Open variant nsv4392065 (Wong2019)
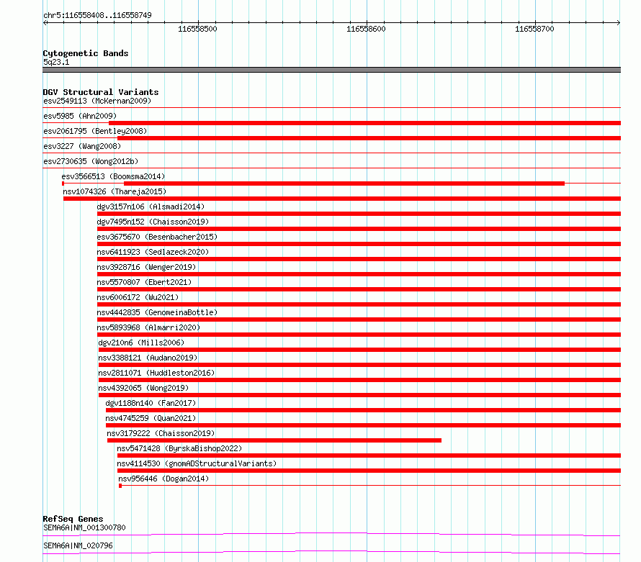 pyautogui.click(x=143, y=388)
